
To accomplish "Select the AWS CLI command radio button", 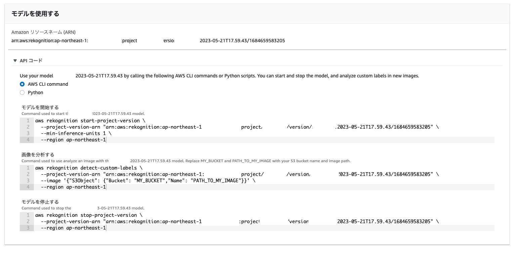I will pos(22,84).
